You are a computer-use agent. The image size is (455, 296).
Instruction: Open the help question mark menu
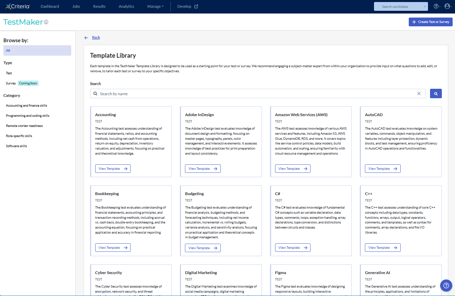[436, 6]
